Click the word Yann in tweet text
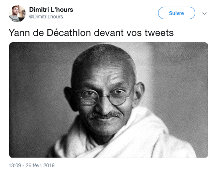The width and height of the screenshot is (217, 171). (19, 33)
